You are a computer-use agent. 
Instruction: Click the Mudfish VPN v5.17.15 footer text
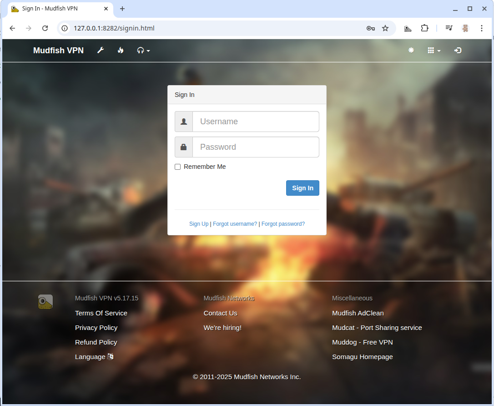pos(106,298)
